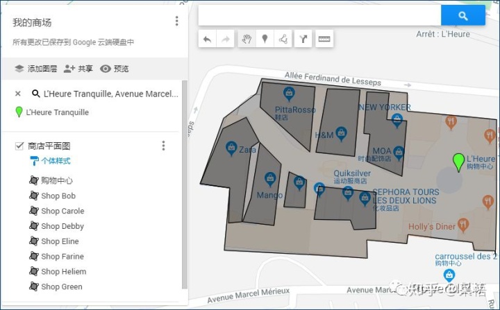The image size is (500, 310).
Task: Click into the map search field
Action: point(319,15)
